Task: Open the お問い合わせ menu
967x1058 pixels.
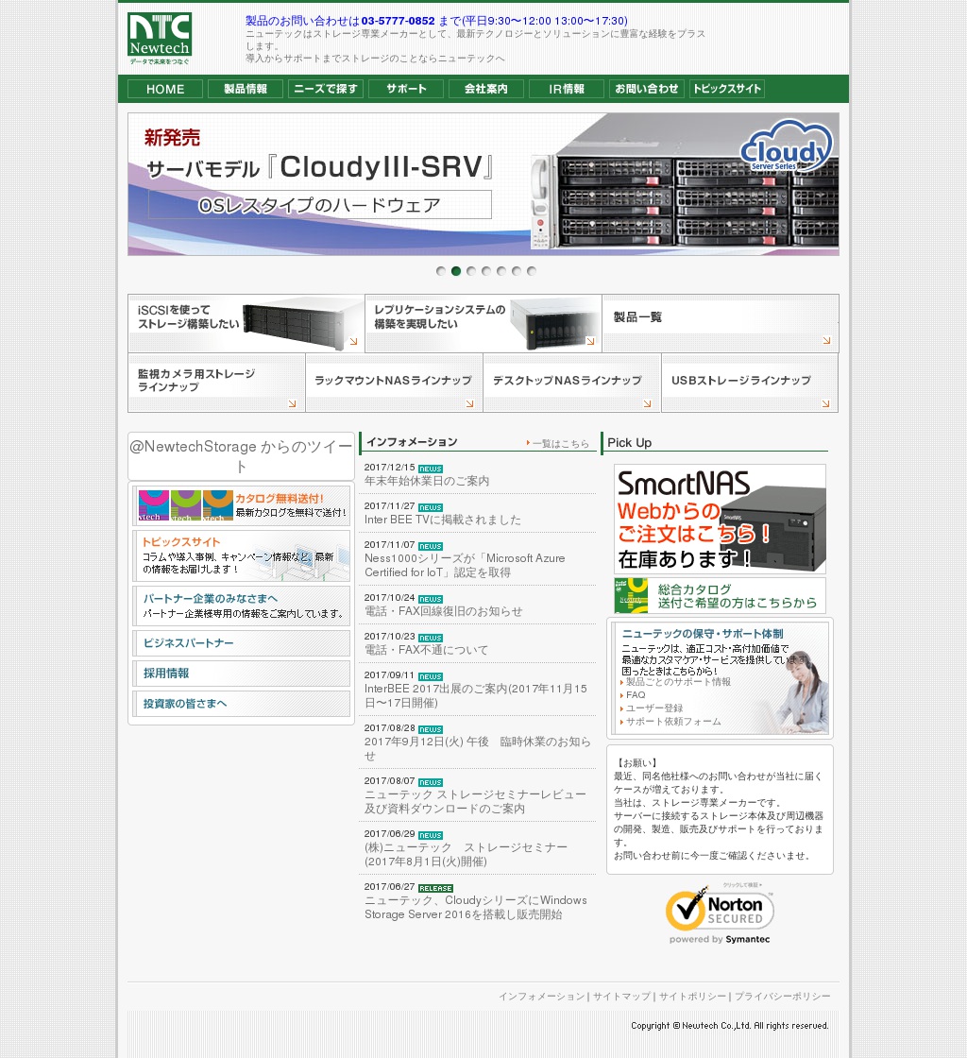Action: click(647, 89)
